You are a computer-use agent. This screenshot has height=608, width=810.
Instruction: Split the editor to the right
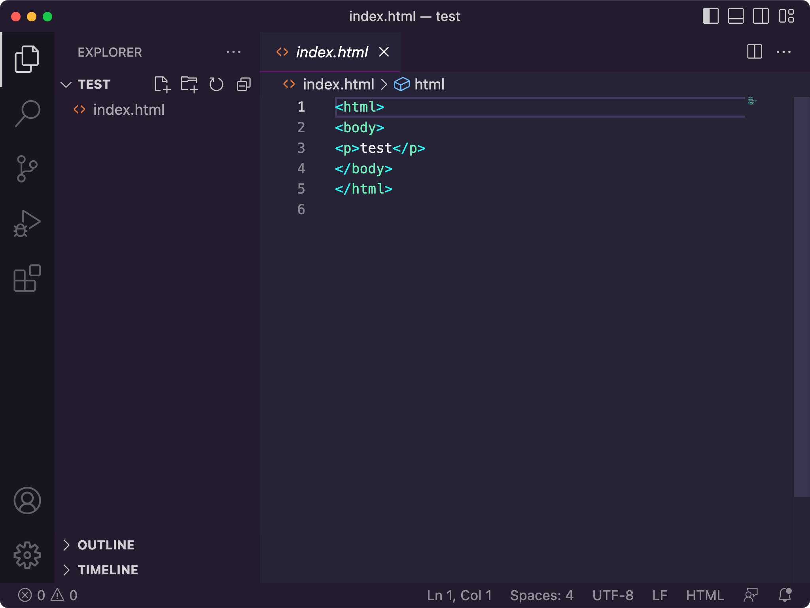point(755,52)
